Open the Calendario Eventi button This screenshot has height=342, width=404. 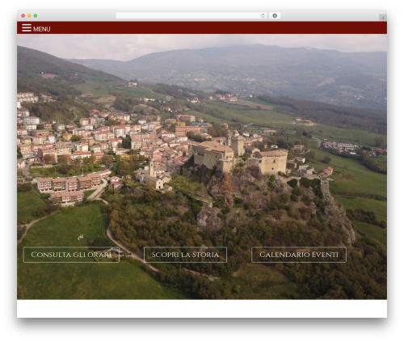click(x=299, y=255)
